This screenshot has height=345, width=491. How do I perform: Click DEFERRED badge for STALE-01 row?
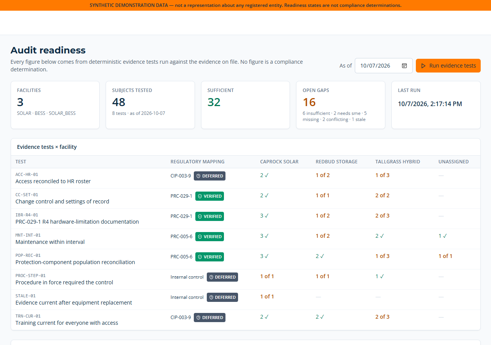pyautogui.click(x=222, y=297)
